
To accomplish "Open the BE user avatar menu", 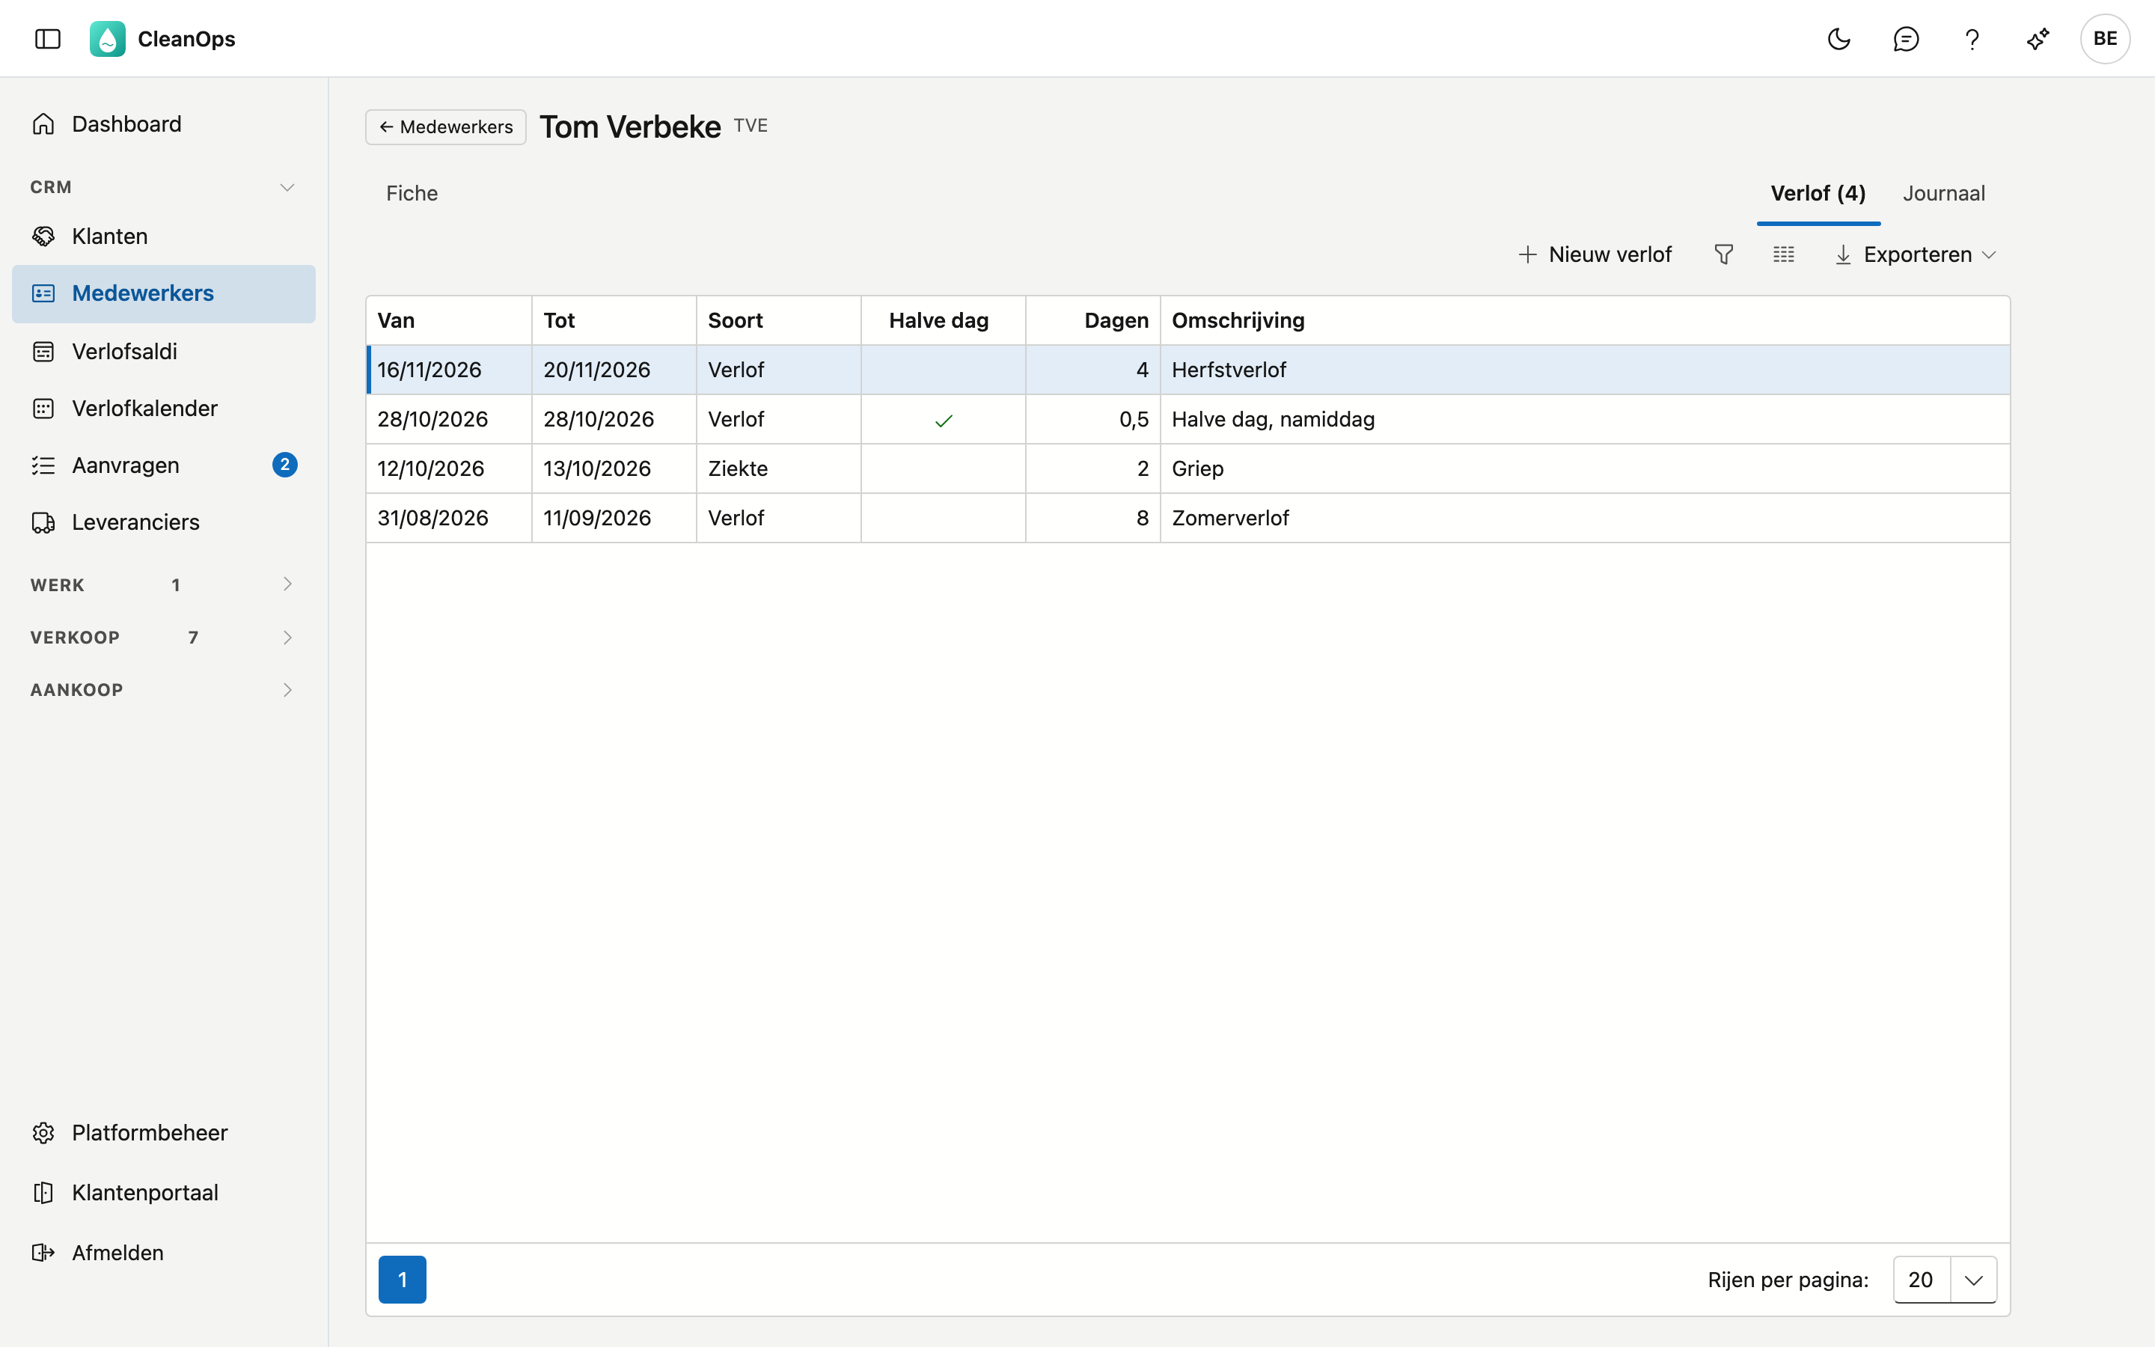I will (2105, 38).
